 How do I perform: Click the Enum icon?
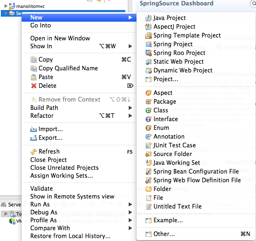pos(149,128)
